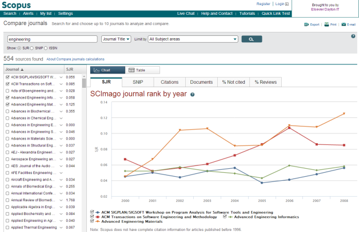The image size is (359, 232).
Task: Click the Export icon
Action: [x=306, y=25]
